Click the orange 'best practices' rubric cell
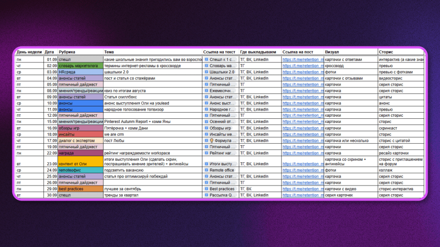This screenshot has width=440, height=247. [x=81, y=189]
